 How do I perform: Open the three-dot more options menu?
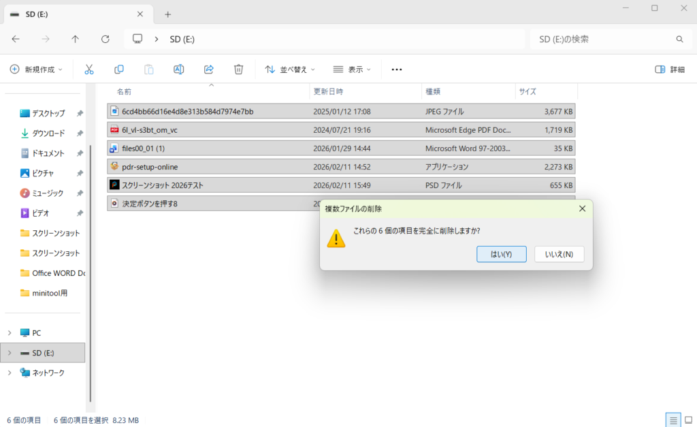[397, 69]
